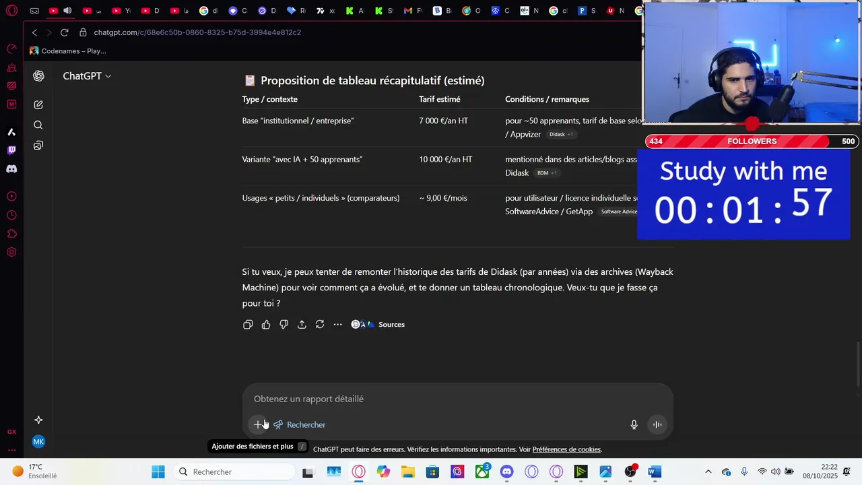Open File Explorer from the taskbar
Viewport: 862px width, 485px height.
tap(407, 472)
